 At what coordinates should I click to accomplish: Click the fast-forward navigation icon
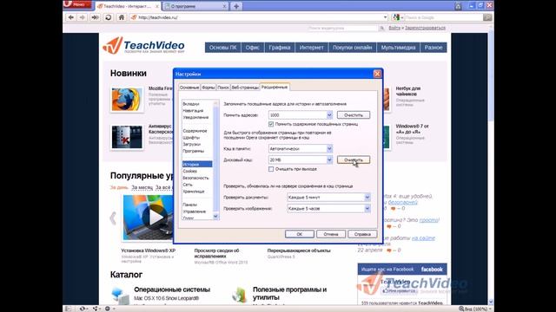pos(95,17)
